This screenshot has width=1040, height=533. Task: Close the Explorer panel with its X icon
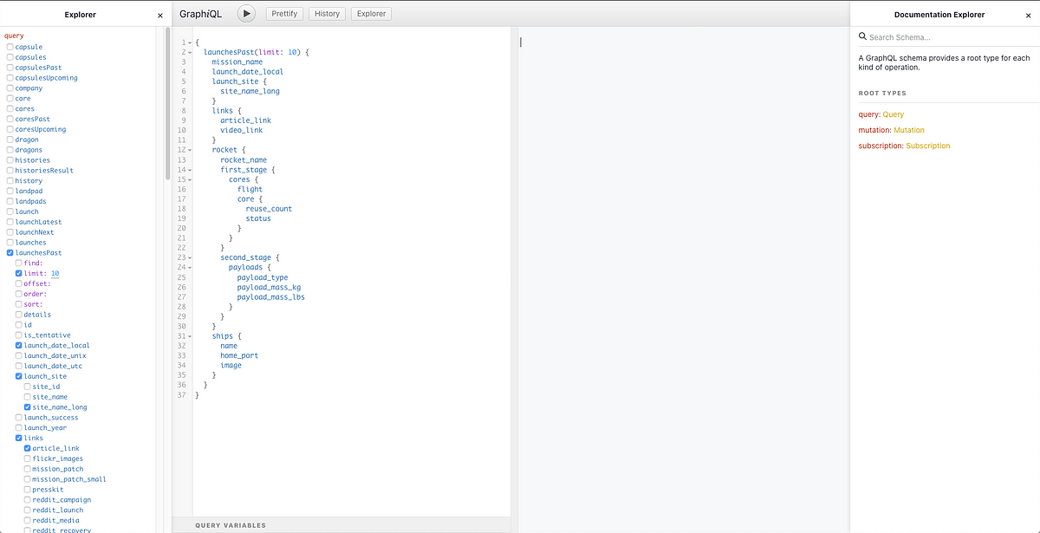click(x=159, y=14)
